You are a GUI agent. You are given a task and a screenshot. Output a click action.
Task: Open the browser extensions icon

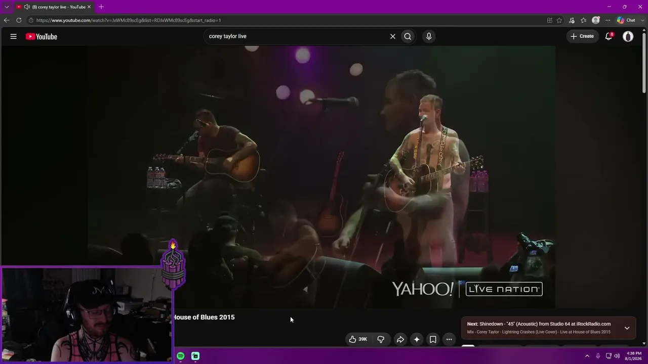click(572, 20)
